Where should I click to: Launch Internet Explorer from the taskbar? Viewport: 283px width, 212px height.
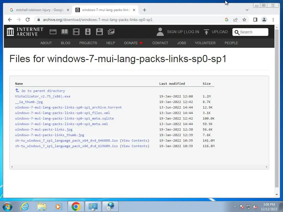coord(25,206)
